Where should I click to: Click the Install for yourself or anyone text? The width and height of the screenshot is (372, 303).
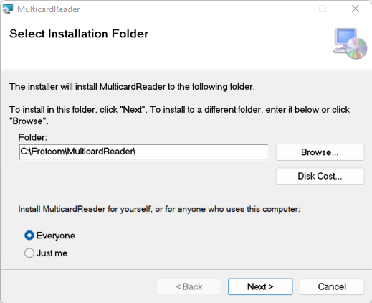click(x=159, y=209)
